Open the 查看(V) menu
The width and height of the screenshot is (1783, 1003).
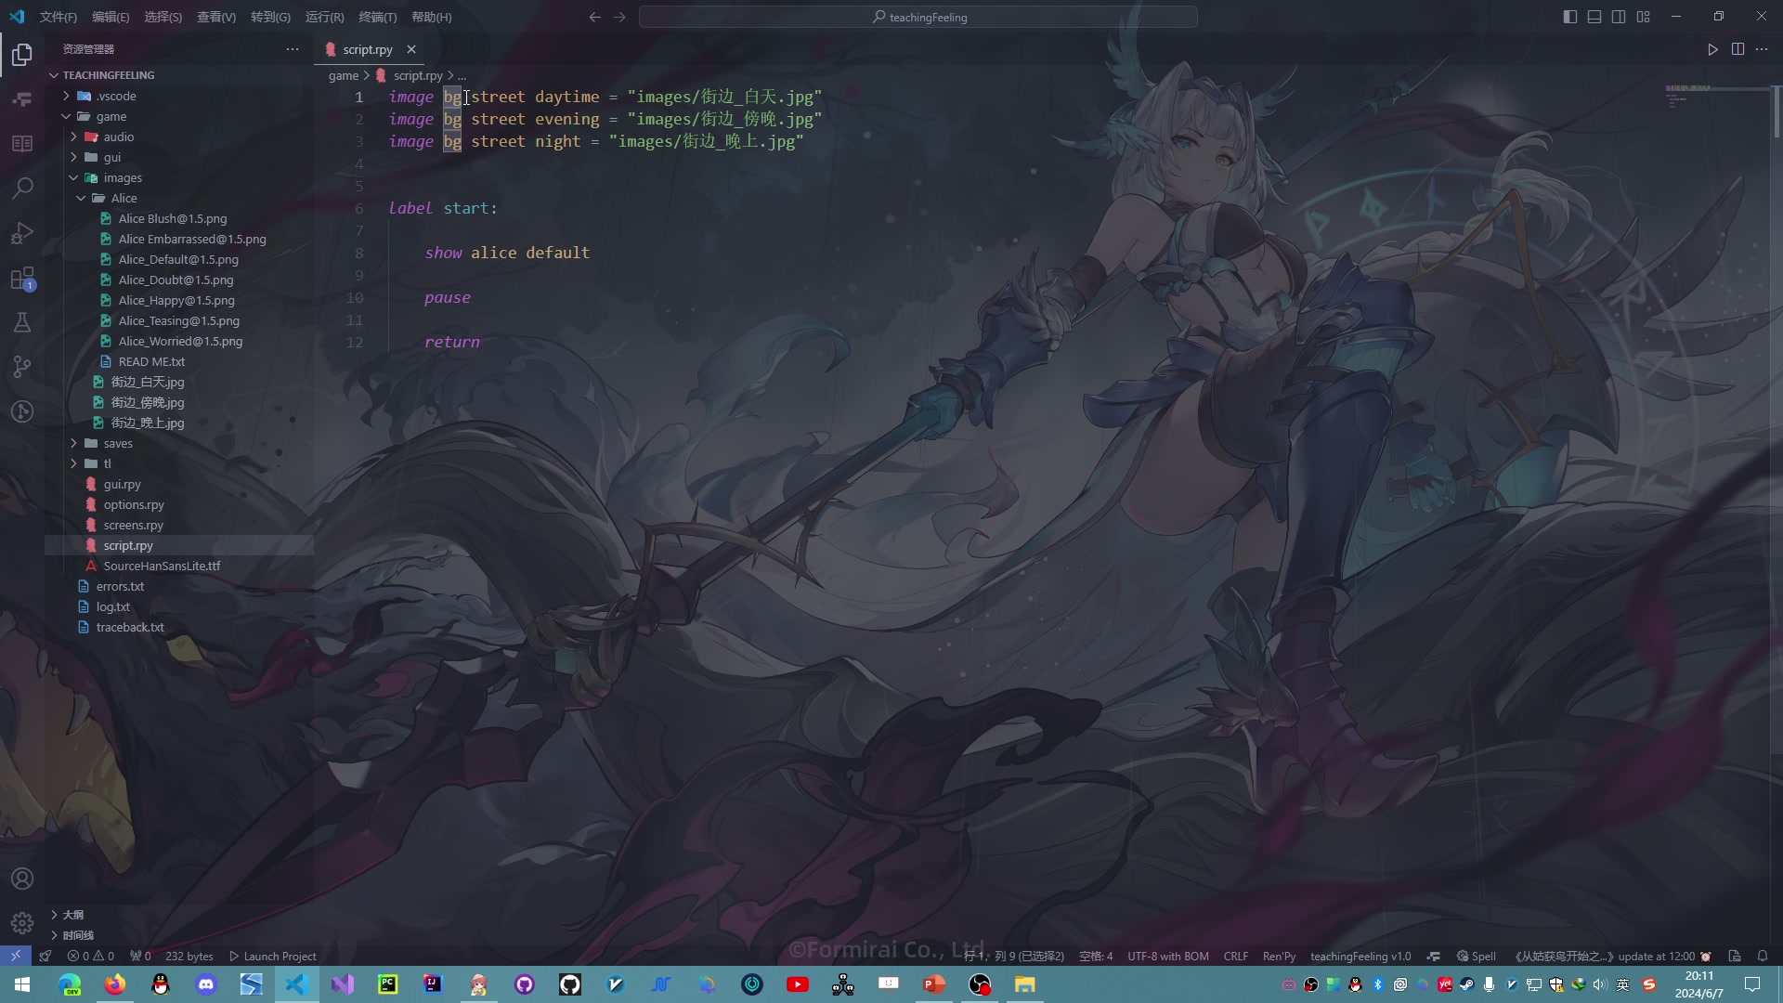[x=216, y=17]
